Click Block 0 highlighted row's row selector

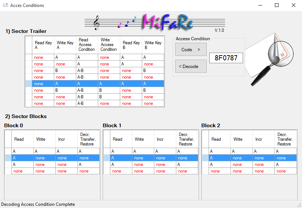[x=8, y=158]
